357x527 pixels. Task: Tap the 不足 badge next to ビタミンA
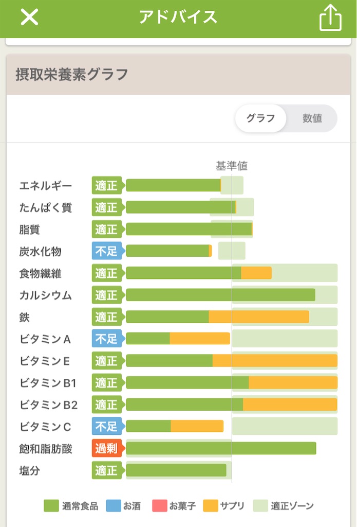pyautogui.click(x=106, y=339)
